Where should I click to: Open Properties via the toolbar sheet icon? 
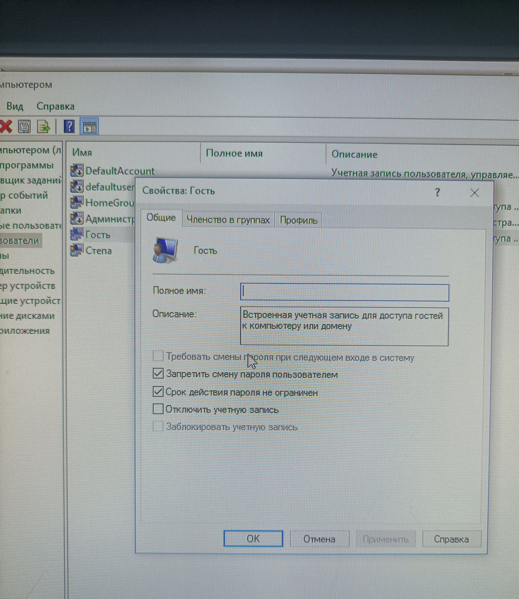coord(24,126)
